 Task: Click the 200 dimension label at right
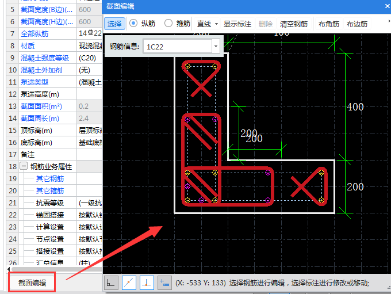click(x=355, y=186)
